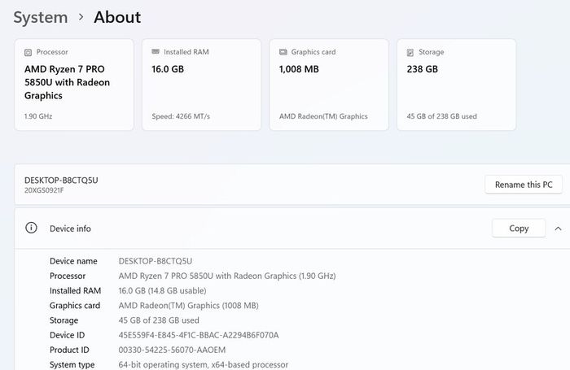Viewport: 570px width, 370px height.
Task: Select the Device name value in Device info
Action: pos(156,261)
